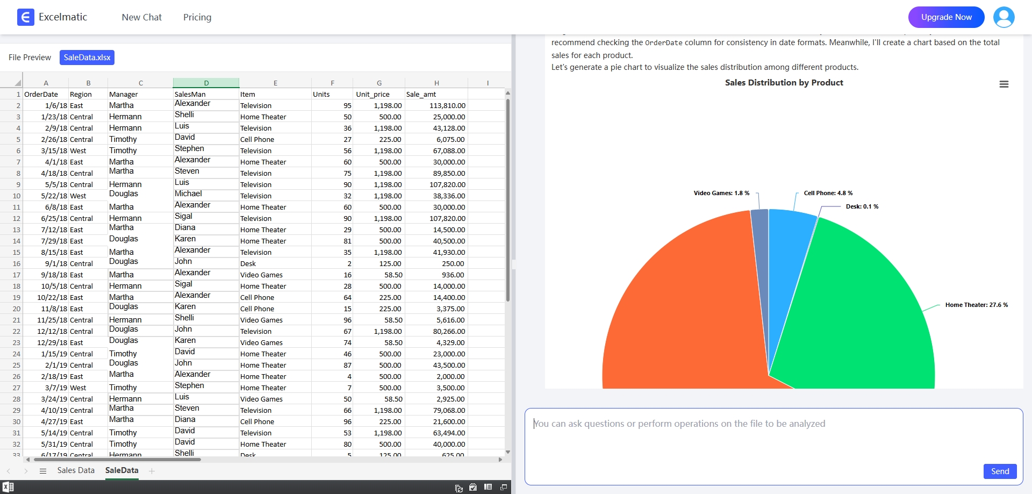The width and height of the screenshot is (1032, 494).
Task: Click the refresh document icon in bottom bar
Action: (x=458, y=488)
